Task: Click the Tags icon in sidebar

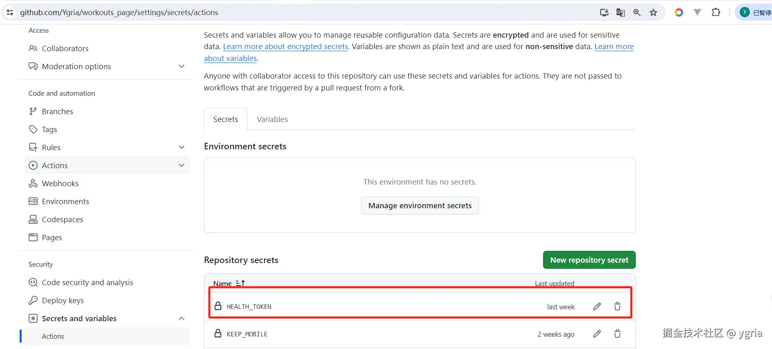Action: 33,129
